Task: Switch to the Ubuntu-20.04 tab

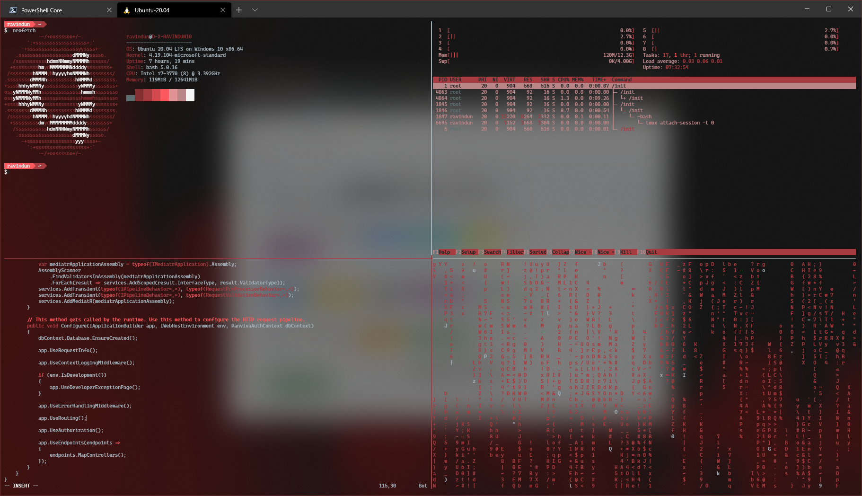Action: (x=175, y=10)
